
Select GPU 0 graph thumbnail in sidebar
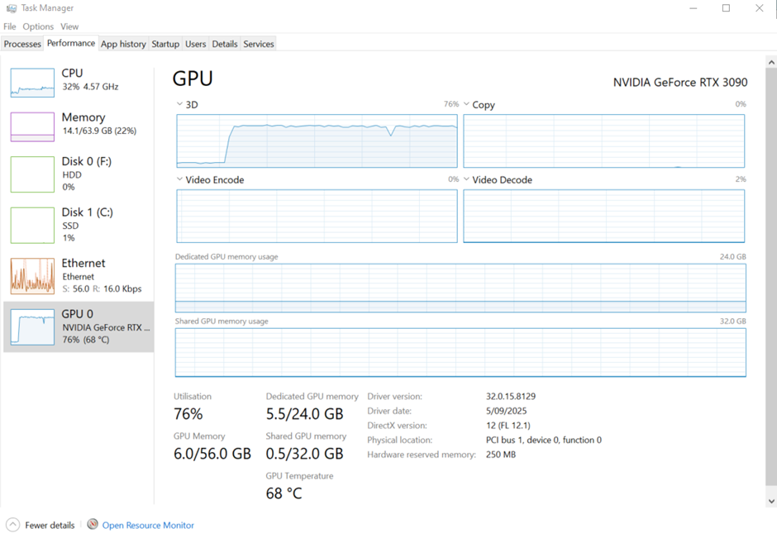coord(32,326)
